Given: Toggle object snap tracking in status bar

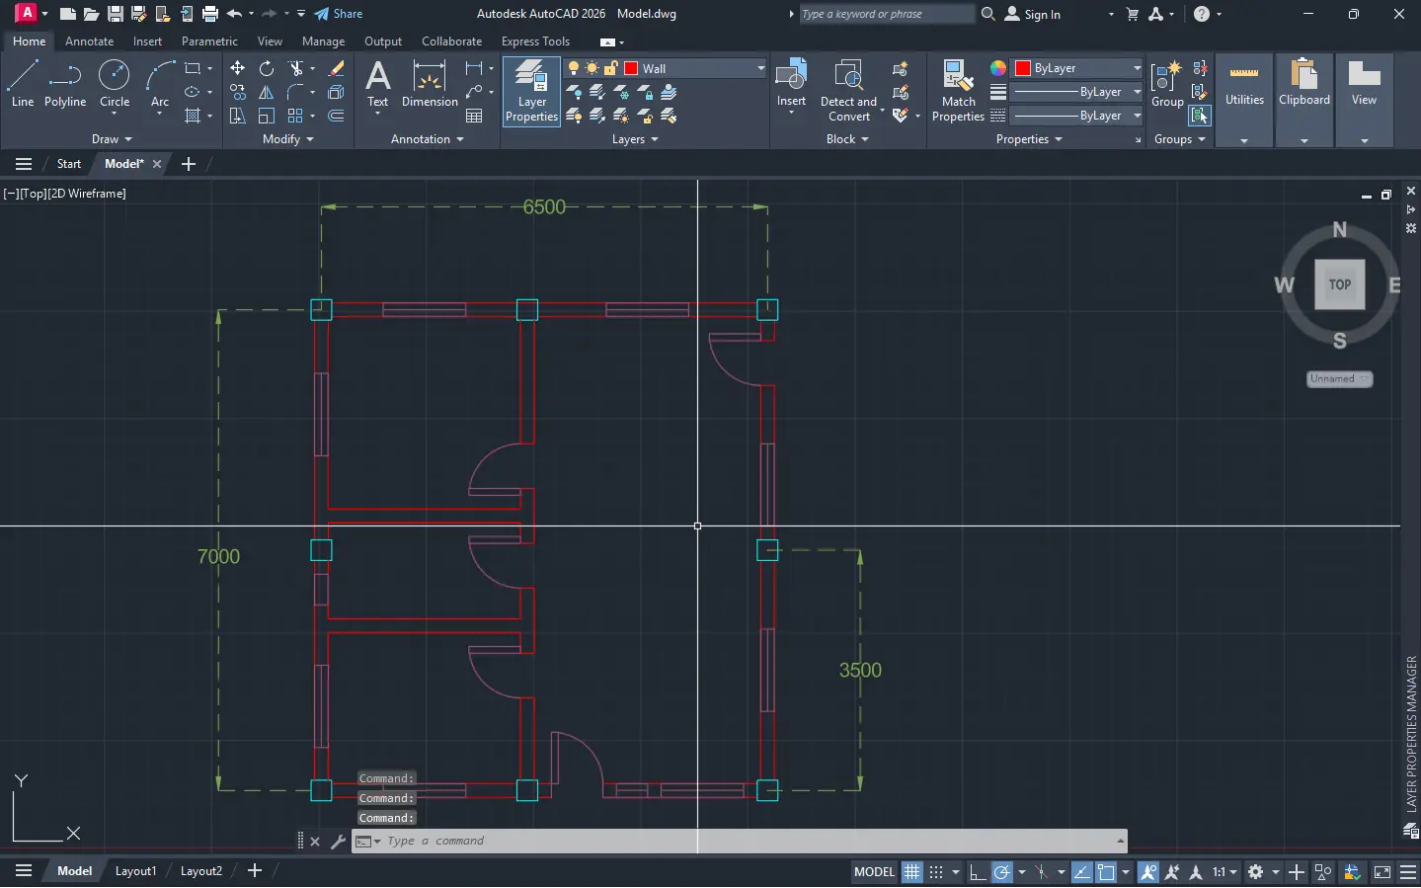Looking at the screenshot, I should click(x=1081, y=872).
